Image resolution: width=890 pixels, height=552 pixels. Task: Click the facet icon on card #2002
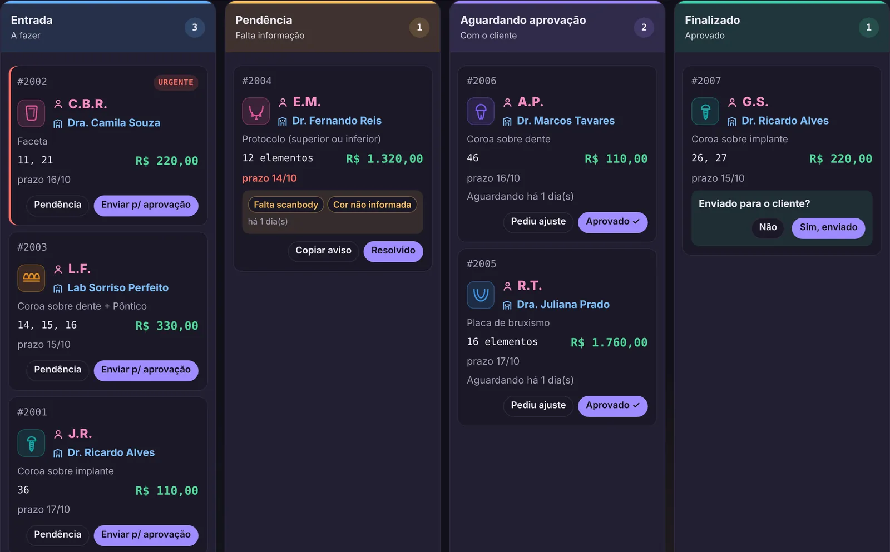31,113
